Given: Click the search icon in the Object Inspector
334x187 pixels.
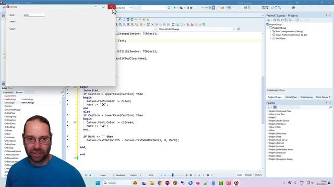Looking at the screenshot, I should 63,92.
